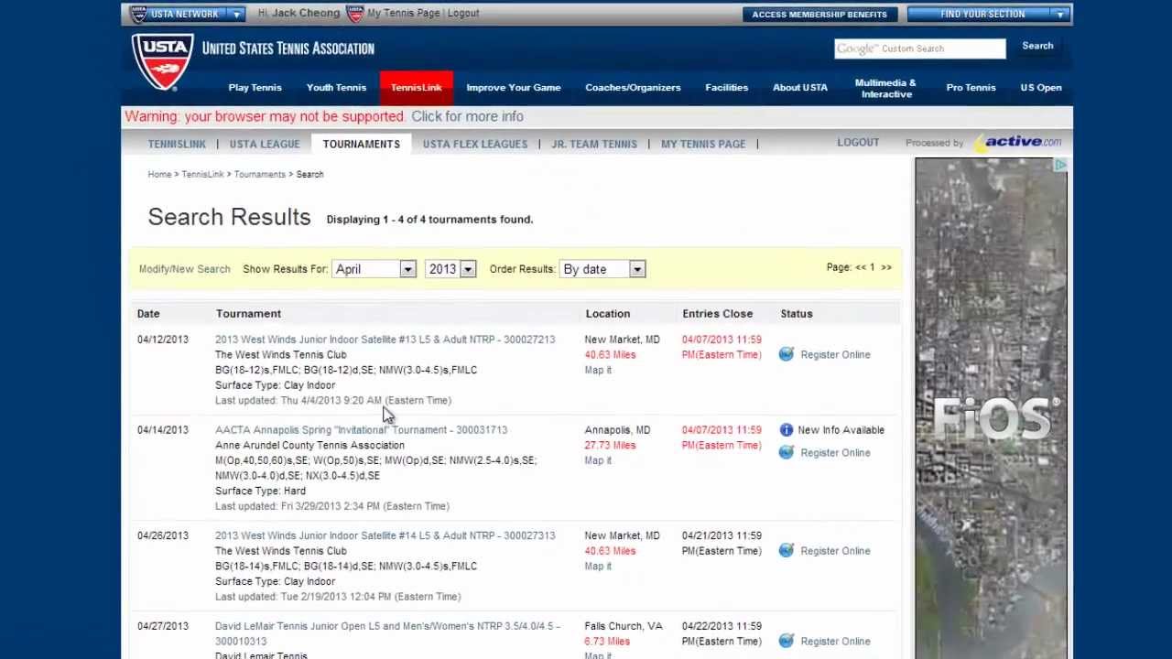Open the Order Results By date dropdown
This screenshot has width=1172, height=659.
click(602, 269)
